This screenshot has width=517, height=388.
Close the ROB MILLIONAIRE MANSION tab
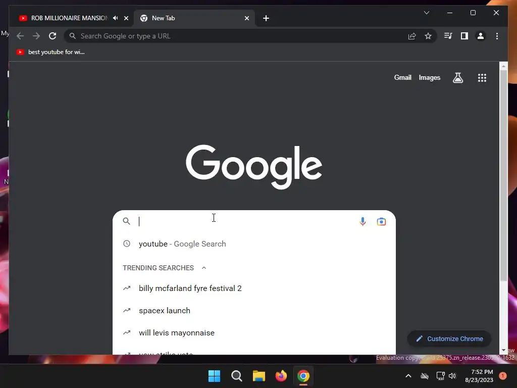coord(126,18)
